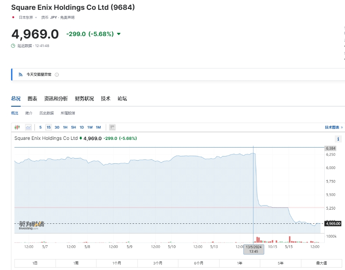345x270 pixels.
Task: Select the 1日 time range button
Action: 35,263
